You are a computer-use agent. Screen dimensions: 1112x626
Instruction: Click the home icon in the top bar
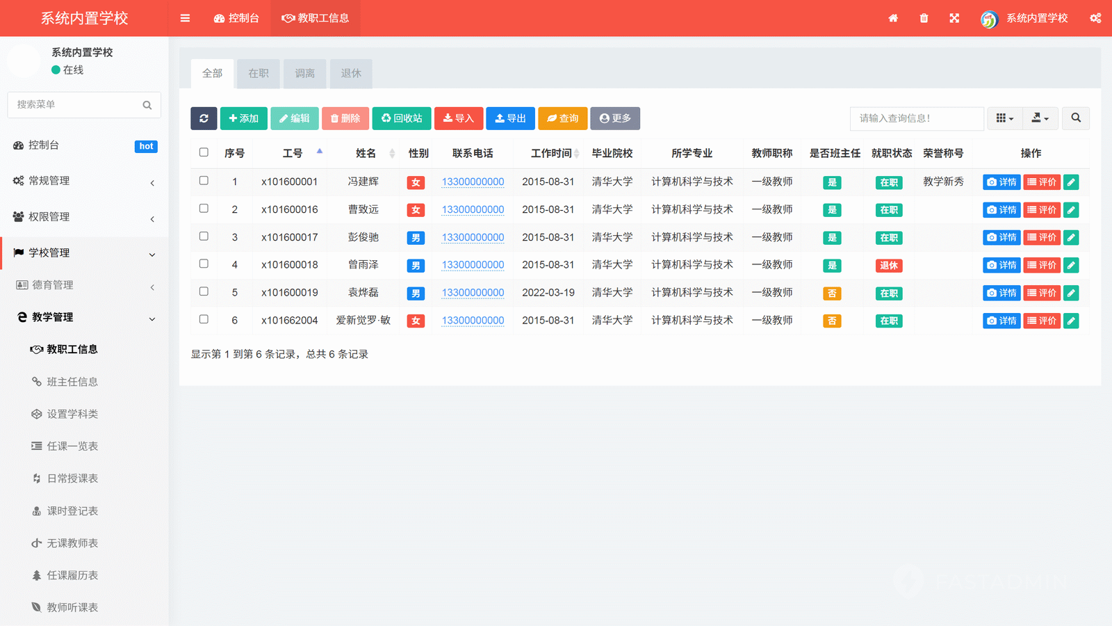click(893, 18)
